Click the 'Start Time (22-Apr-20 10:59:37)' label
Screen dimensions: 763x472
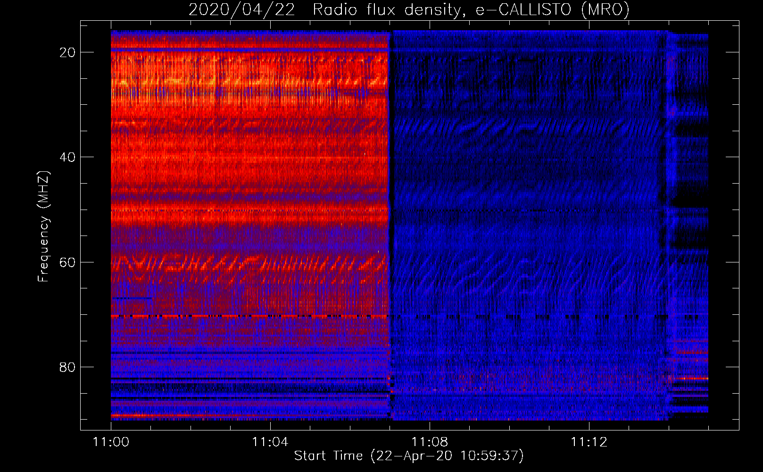pos(409,456)
